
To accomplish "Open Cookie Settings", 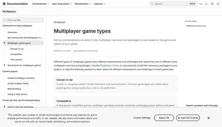I will 142,118.
